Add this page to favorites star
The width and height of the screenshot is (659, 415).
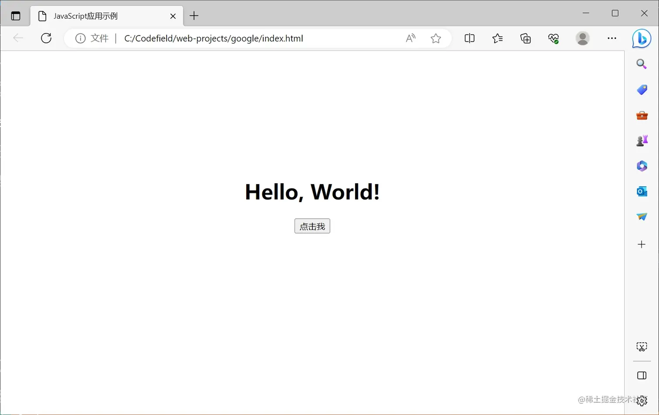pos(436,38)
